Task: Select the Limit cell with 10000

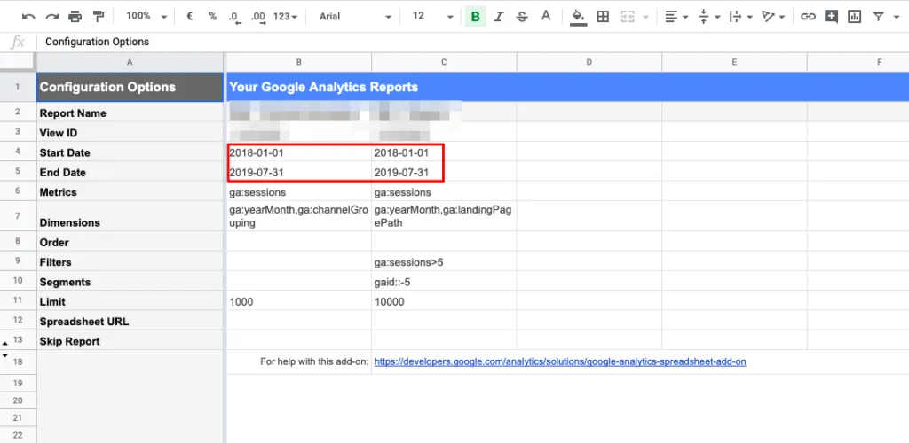Action: point(444,300)
